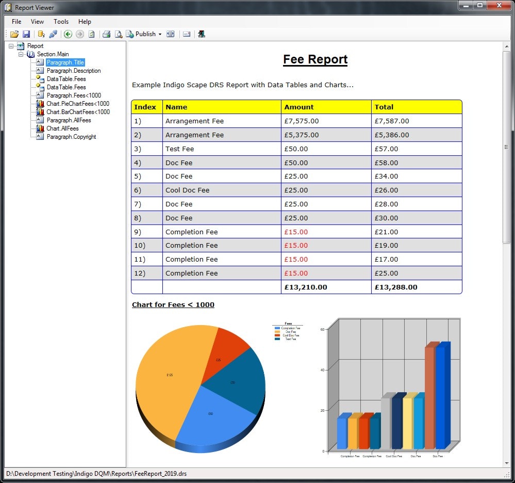This screenshot has height=483, width=515.
Task: Save the current report
Action: click(x=26, y=34)
